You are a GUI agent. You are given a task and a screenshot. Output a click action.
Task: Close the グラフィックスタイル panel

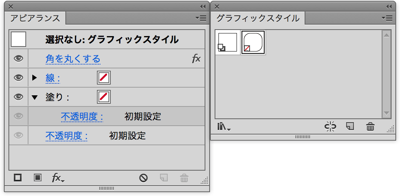pos(217,7)
